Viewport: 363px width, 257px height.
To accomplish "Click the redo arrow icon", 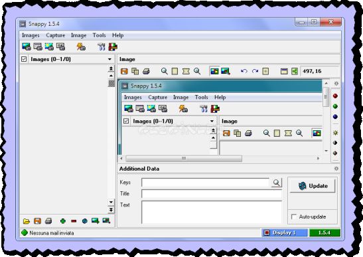I will (255, 71).
